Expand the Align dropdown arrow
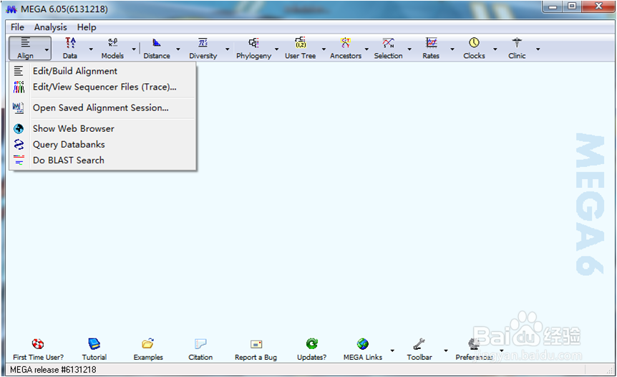This screenshot has width=617, height=377. coord(47,49)
